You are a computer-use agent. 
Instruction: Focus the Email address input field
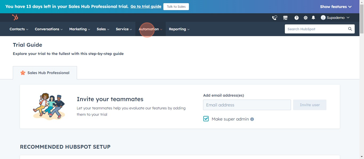[x=247, y=105]
